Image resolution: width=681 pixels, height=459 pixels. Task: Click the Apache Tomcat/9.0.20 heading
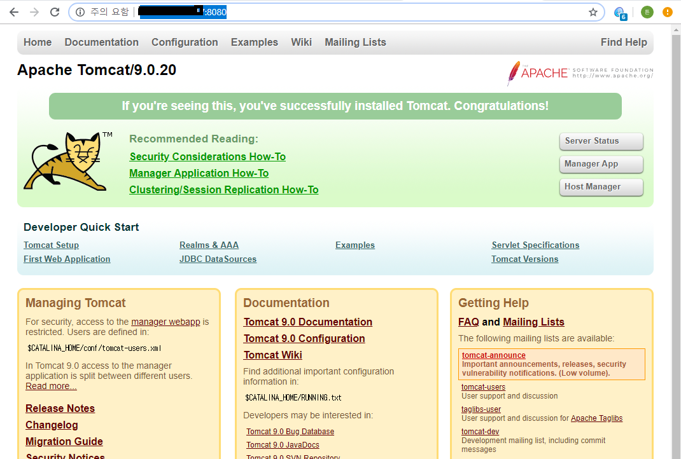96,70
